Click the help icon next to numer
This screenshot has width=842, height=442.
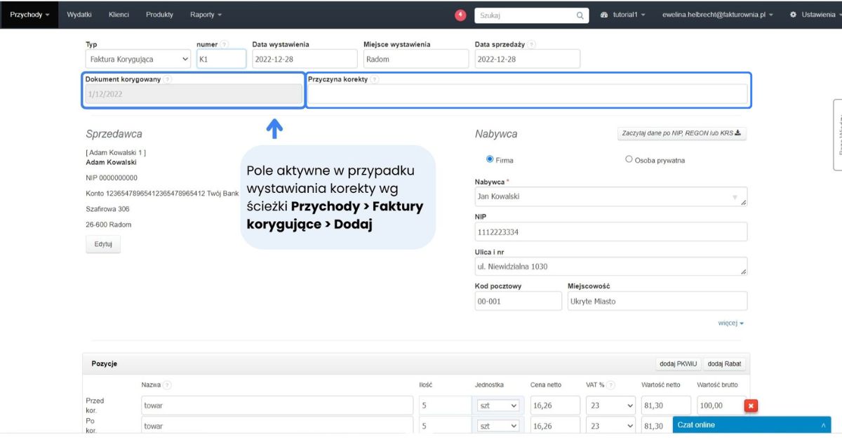pyautogui.click(x=225, y=44)
